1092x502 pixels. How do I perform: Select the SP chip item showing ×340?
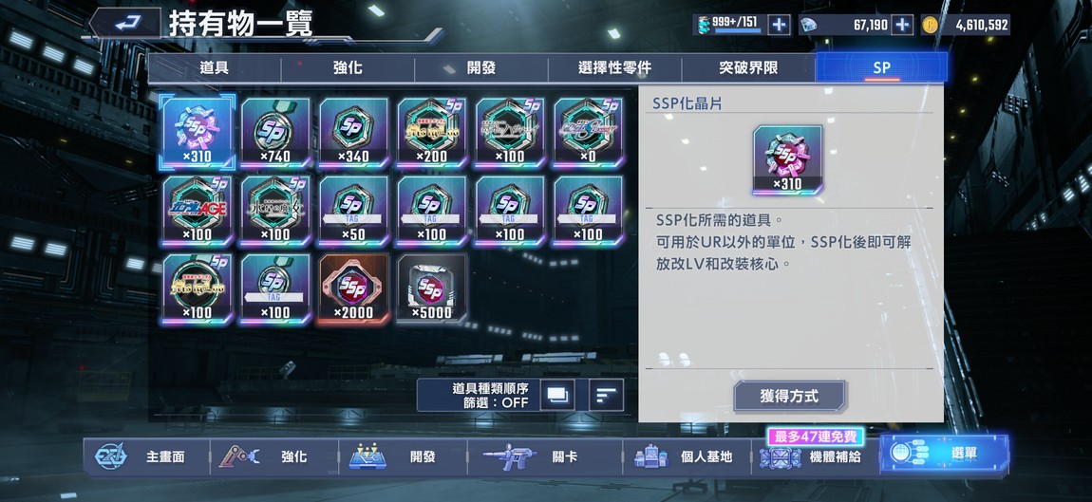(353, 132)
